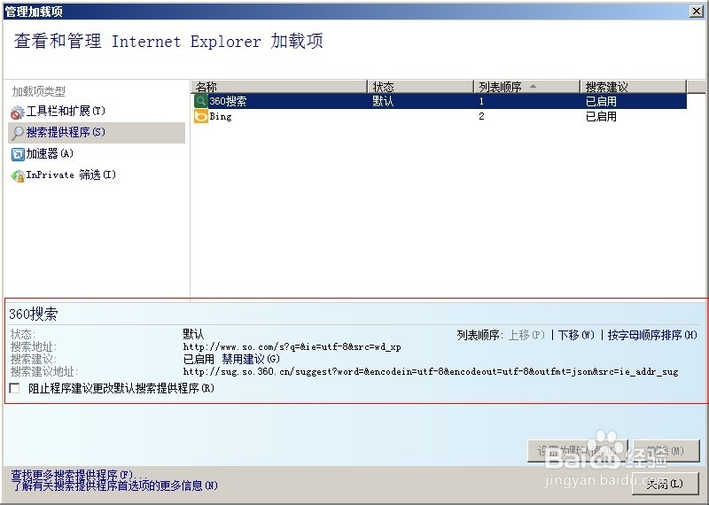Click the 设置为默认值 button

pyautogui.click(x=578, y=451)
